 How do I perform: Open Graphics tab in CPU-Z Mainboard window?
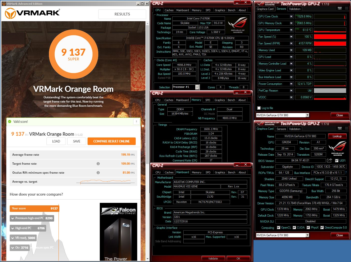(220, 172)
